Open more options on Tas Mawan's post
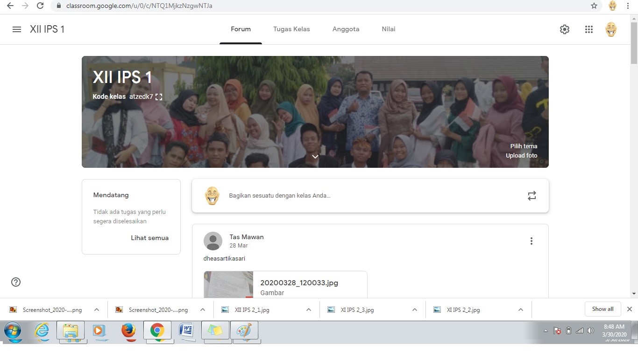Image resolution: width=638 pixels, height=358 pixels. (531, 241)
